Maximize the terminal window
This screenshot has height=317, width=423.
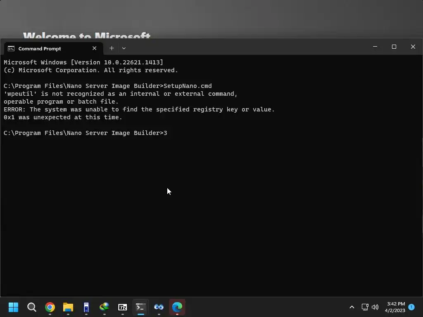pos(394,47)
